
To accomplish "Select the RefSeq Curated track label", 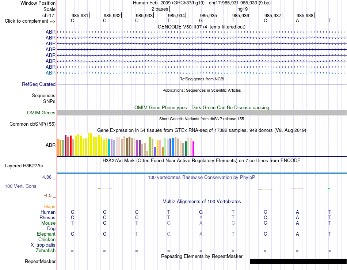I will tap(39, 84).
